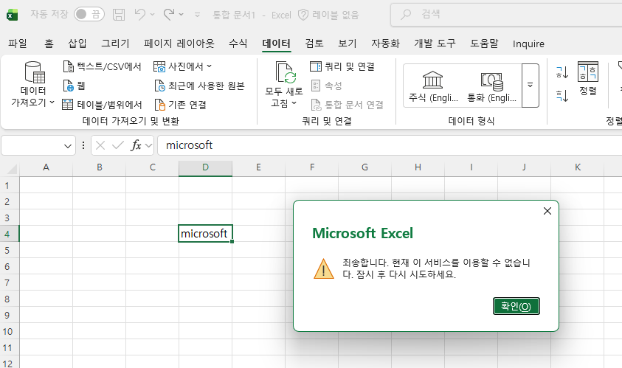Close the Microsoft Excel error dialog
The image size is (622, 368).
pos(547,211)
